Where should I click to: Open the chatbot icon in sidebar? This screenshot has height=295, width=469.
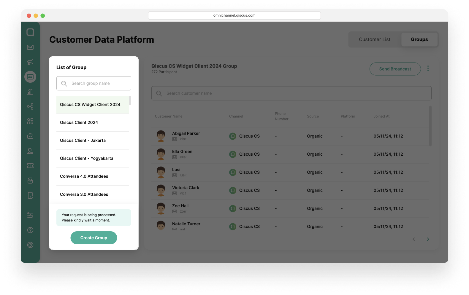[30, 136]
